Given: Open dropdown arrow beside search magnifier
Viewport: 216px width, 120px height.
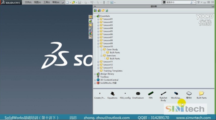Looking at the screenshot, I should tap(195, 2).
